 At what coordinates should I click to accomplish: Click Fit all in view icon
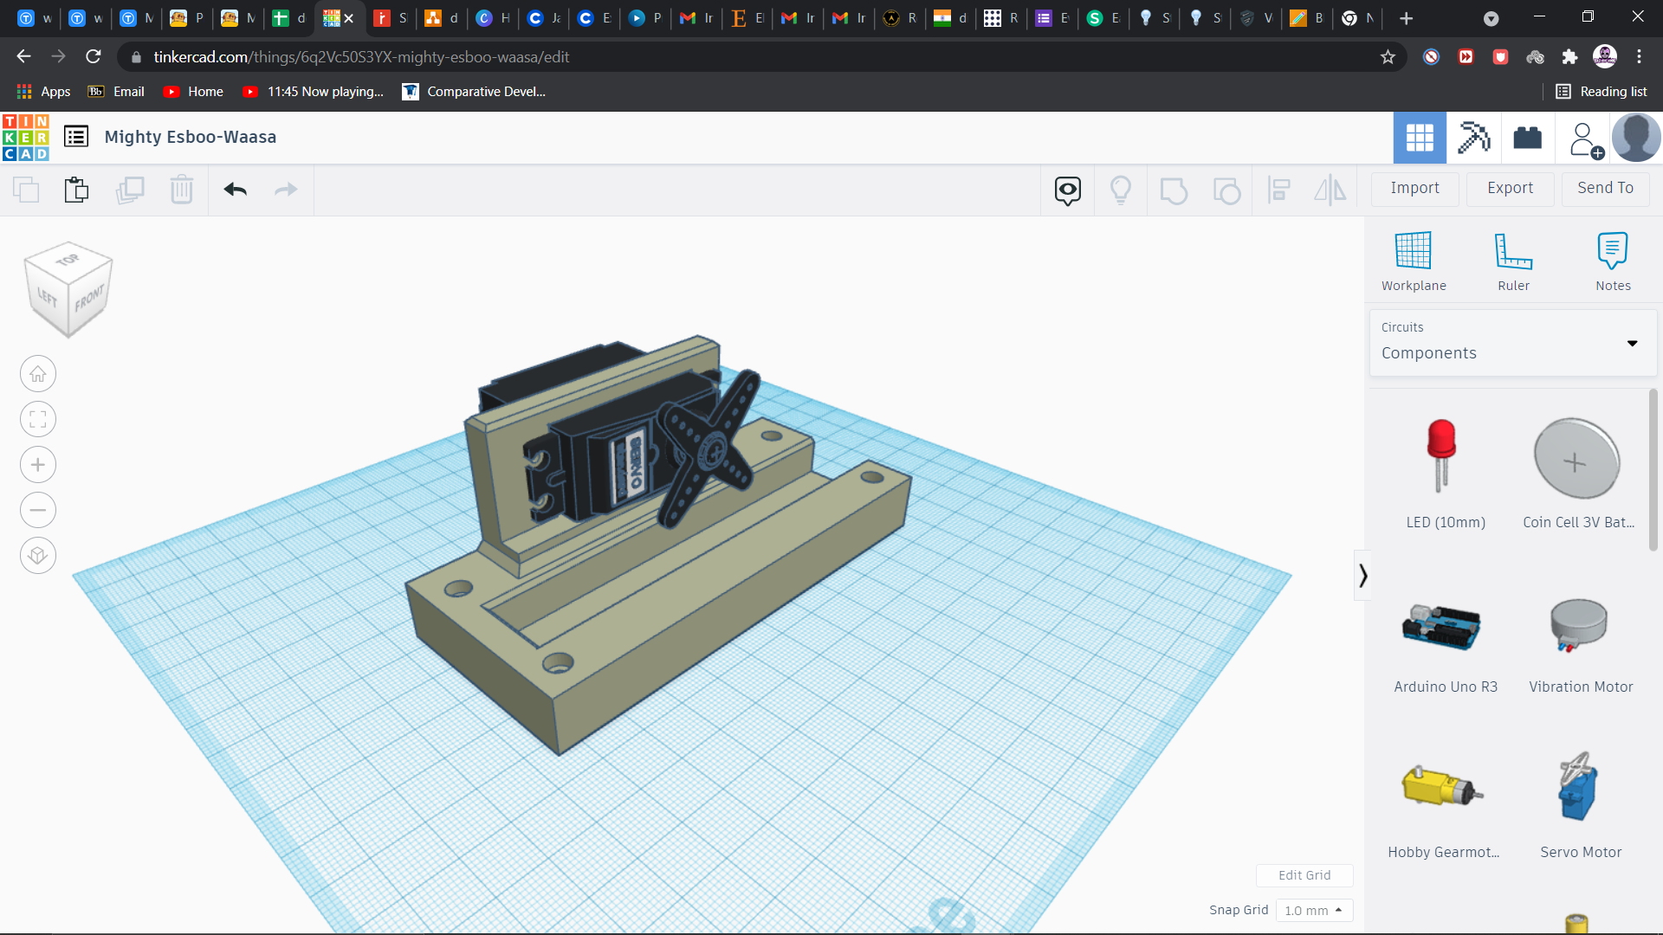pos(38,420)
